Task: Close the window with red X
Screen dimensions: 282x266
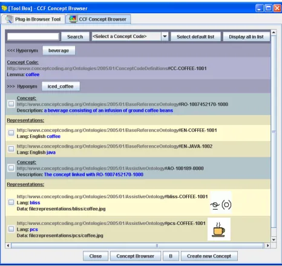Action: pos(277,8)
